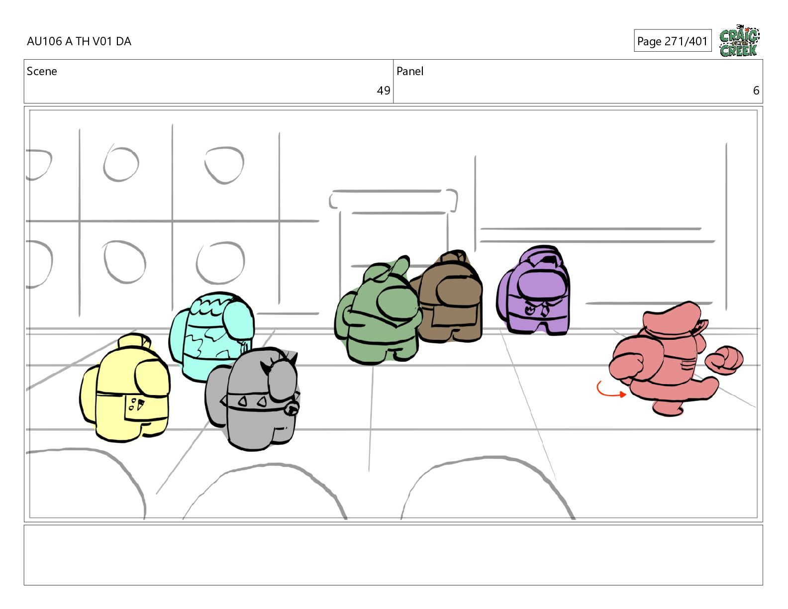
Task: Click the 'Page 271/401' page indicator box
Action: click(x=673, y=41)
